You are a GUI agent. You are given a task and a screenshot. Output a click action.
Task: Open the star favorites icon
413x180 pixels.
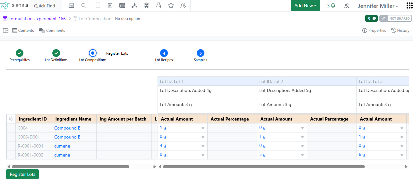tap(171, 5)
